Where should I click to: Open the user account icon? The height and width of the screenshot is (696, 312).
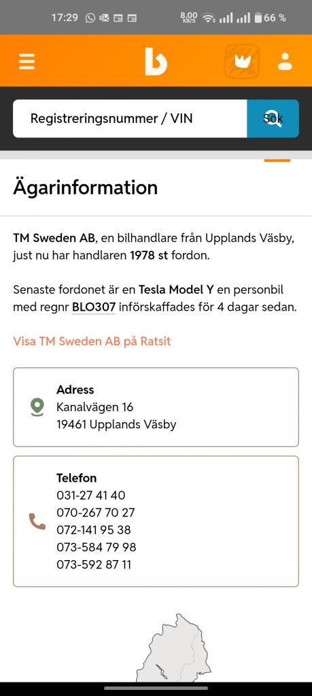(285, 61)
